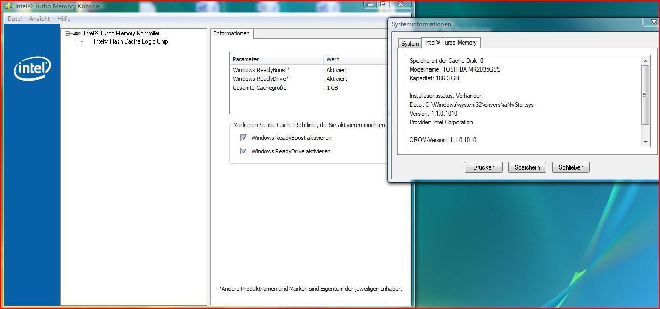Viewport: 660px width, 309px height.
Task: Click the Turbo Memory Konsole title bar icon
Action: pos(8,6)
